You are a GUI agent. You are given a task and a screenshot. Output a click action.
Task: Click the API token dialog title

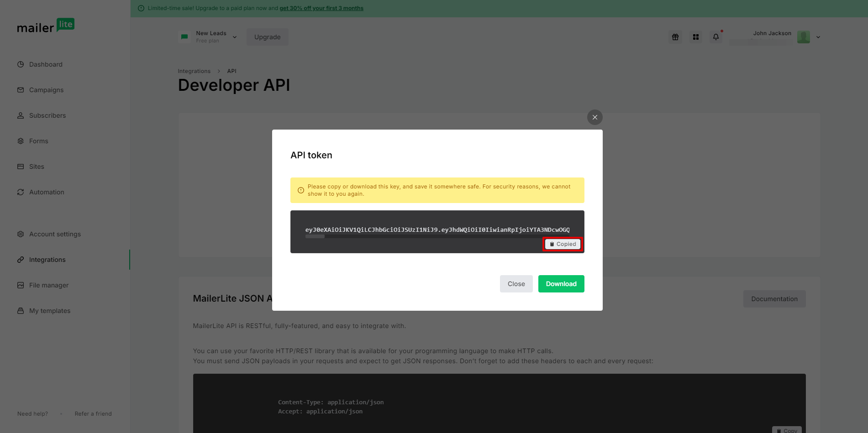click(x=311, y=155)
